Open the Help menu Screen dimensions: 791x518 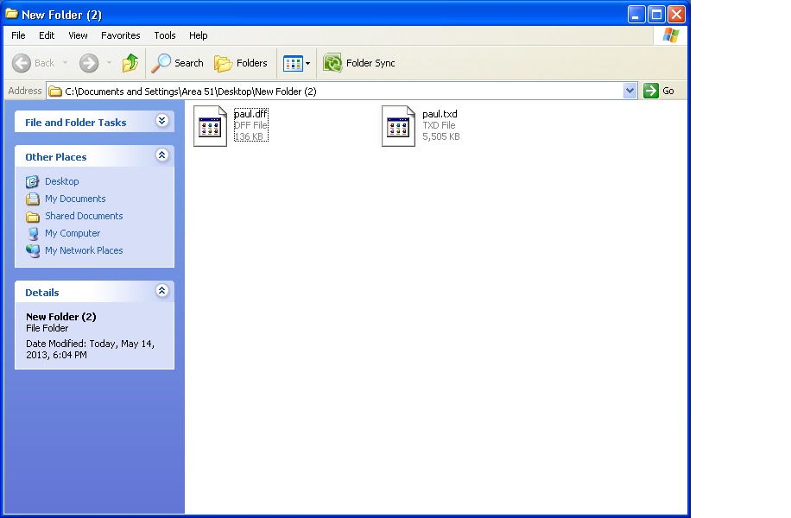(x=199, y=35)
